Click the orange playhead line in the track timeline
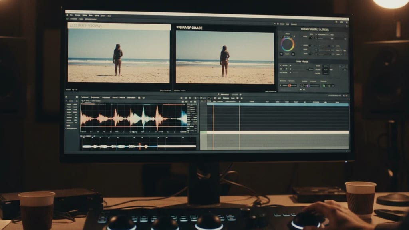The image size is (409, 230). (x=214, y=126)
